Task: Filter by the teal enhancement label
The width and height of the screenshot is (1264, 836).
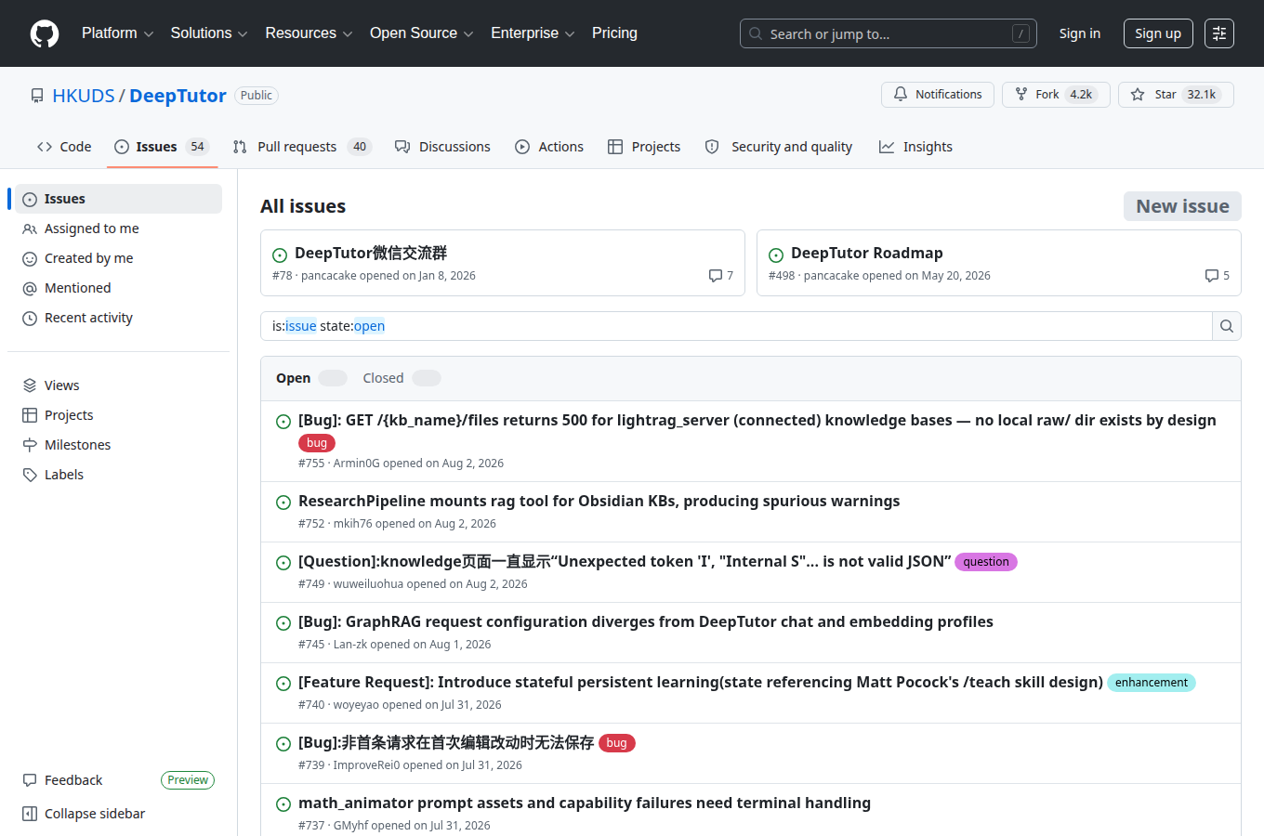Action: pos(1152,683)
